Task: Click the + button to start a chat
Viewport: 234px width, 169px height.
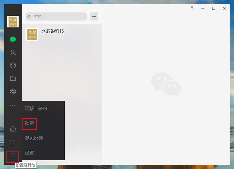Action: (x=94, y=17)
